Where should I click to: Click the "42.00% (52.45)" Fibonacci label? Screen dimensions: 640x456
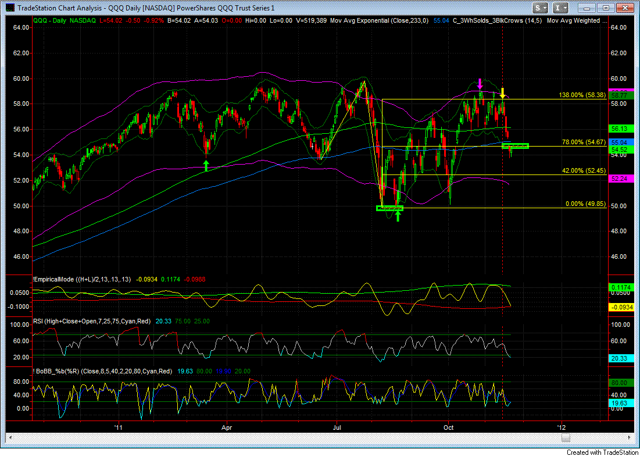(x=584, y=170)
